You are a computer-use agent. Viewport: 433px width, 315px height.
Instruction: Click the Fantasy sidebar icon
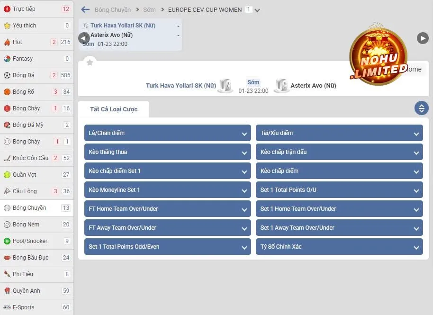point(7,59)
